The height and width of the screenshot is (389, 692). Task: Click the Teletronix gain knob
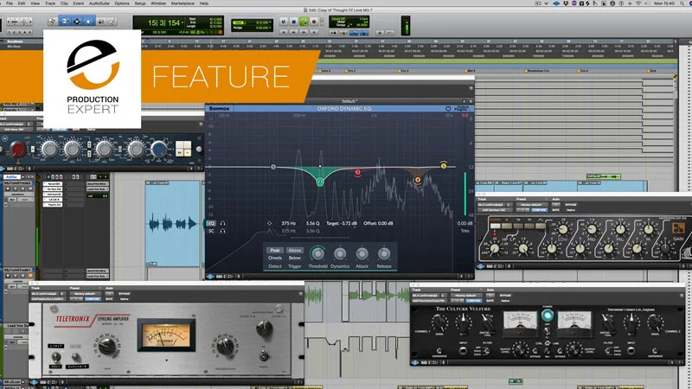pyautogui.click(x=106, y=346)
